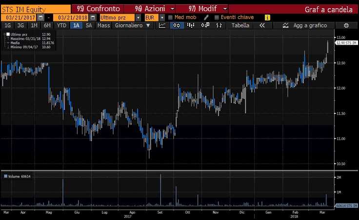Viewport: 359px width, 220px height.
Task: Click the Tabella button
Action: (240, 25)
